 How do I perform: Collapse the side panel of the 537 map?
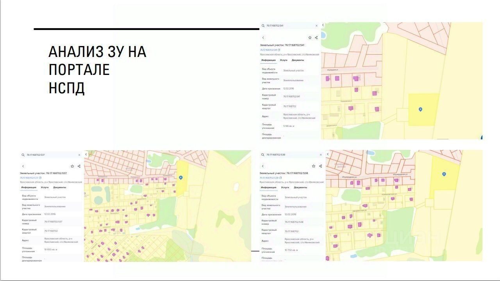[x=86, y=155]
